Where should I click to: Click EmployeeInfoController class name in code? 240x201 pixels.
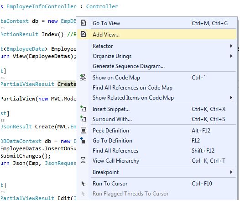(42, 6)
